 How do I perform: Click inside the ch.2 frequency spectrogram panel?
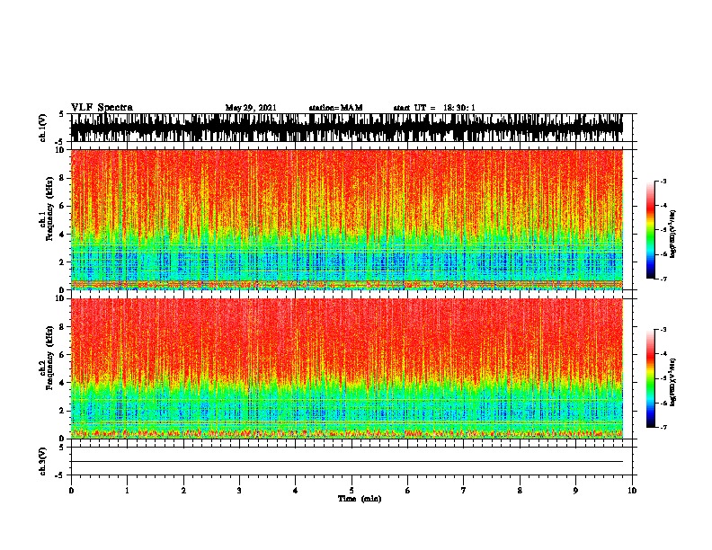click(347, 368)
